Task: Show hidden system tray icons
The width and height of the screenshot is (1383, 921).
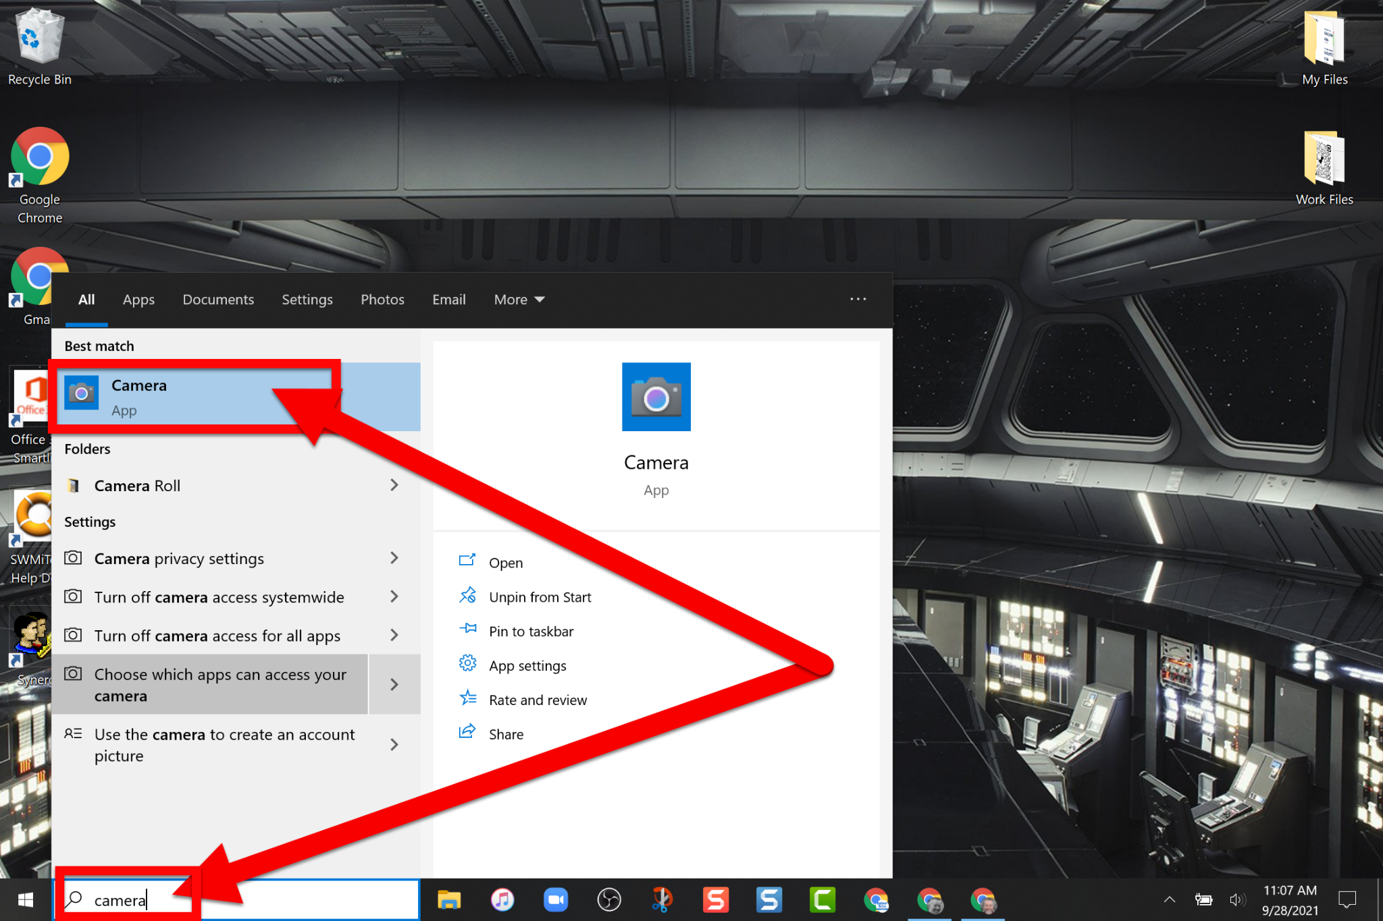Action: (x=1170, y=900)
